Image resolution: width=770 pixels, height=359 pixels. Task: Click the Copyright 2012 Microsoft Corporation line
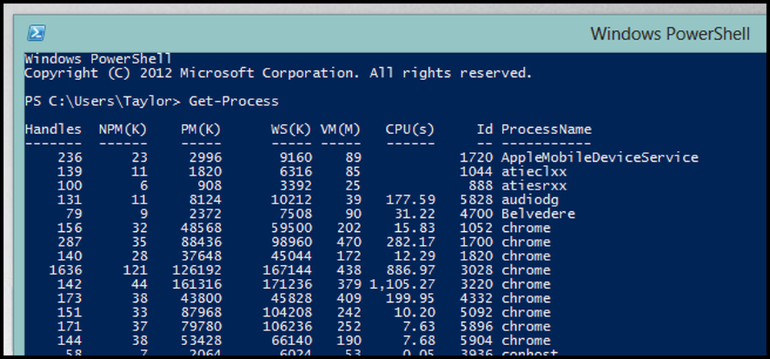click(x=279, y=74)
